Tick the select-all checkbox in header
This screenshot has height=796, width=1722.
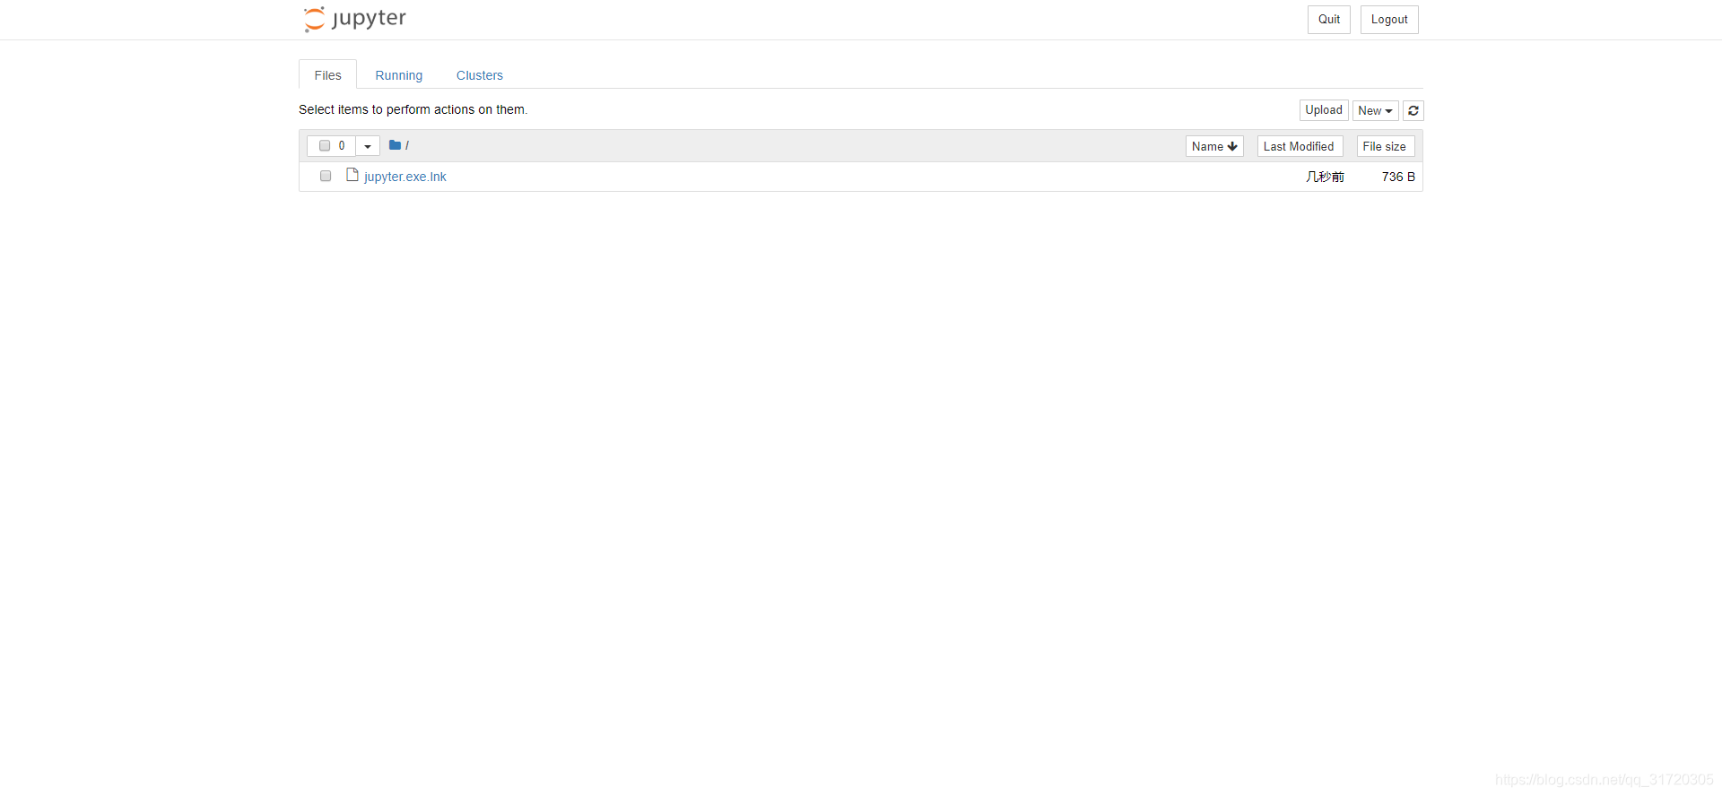[x=325, y=145]
